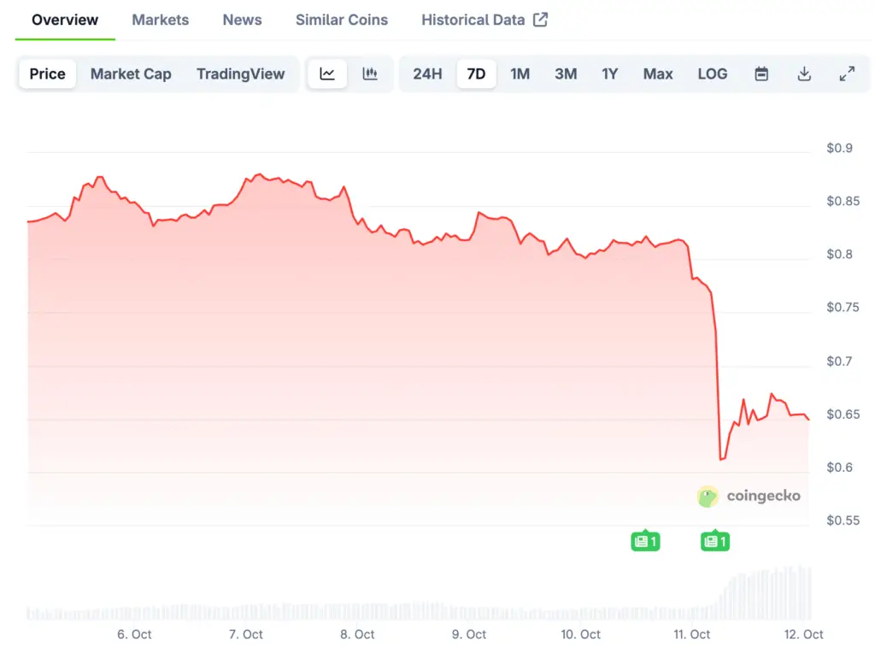Viewport: 875px width, 647px height.
Task: Set the chart range to 1Y
Action: [x=609, y=74]
